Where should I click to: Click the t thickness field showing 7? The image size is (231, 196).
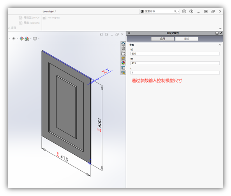pos(175,72)
